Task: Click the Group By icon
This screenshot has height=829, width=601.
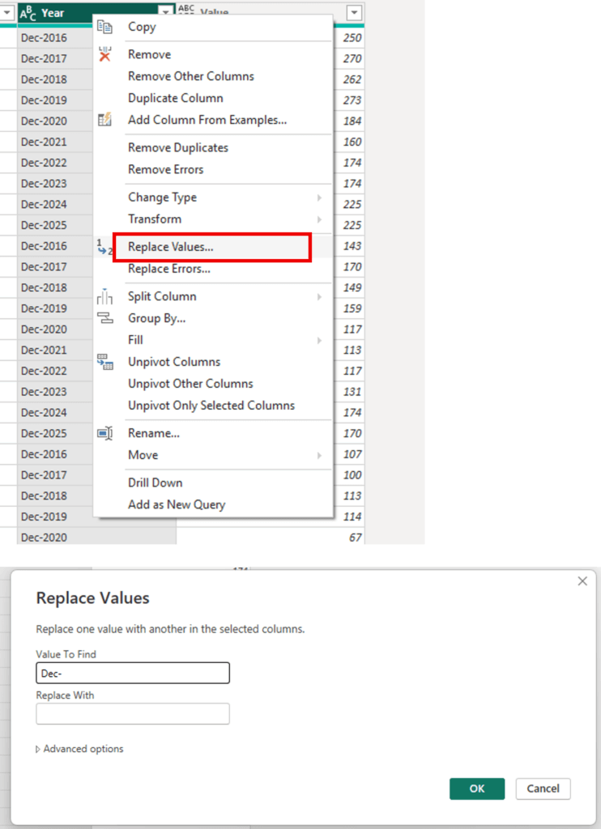Action: point(104,318)
